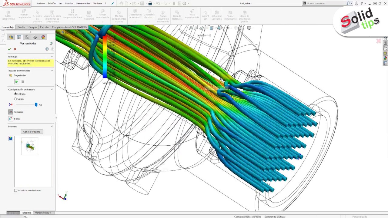Switch to the Calcular tab
This screenshot has width=388, height=218.
44,27
